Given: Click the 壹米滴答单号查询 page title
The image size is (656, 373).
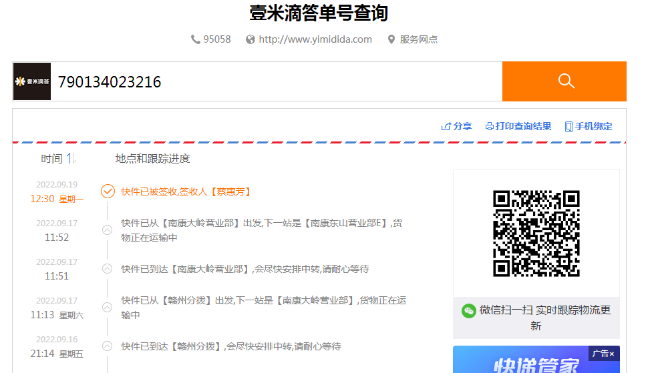Looking at the screenshot, I should point(319,13).
